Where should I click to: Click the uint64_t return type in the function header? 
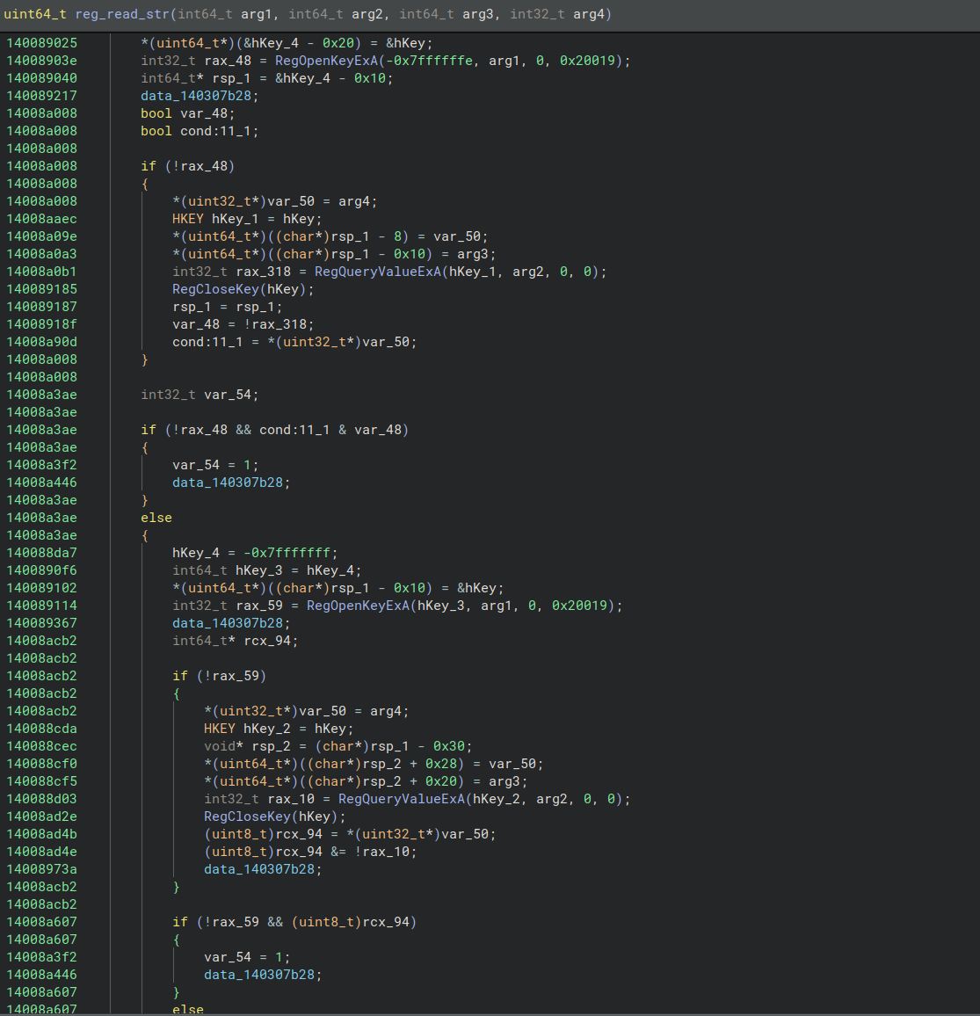pyautogui.click(x=35, y=14)
